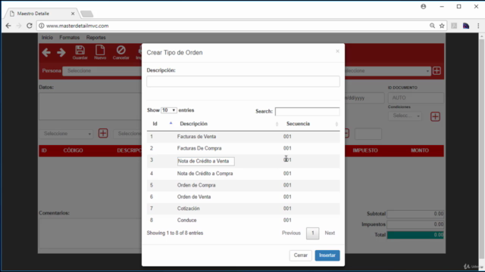This screenshot has width=485, height=272.
Task: Click the Cerrar button
Action: point(301,255)
